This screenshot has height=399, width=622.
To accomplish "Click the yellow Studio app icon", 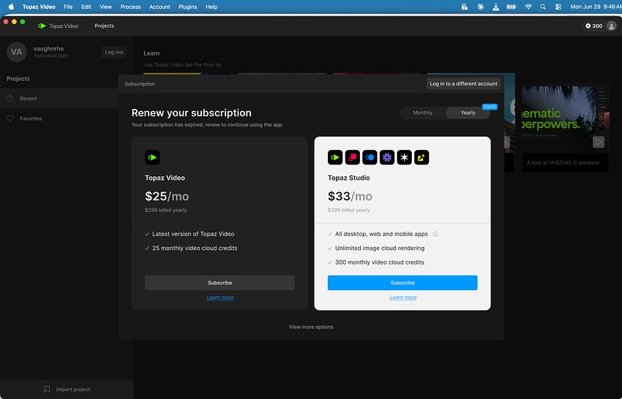I will 421,157.
